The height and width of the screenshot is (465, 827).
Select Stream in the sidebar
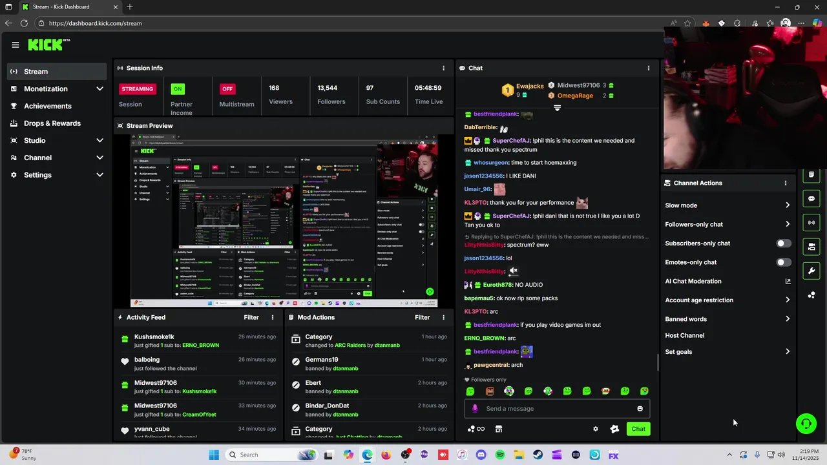coord(57,72)
